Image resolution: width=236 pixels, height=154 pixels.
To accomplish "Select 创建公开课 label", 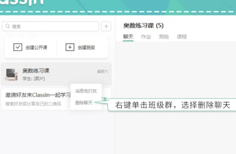I will tap(36, 47).
